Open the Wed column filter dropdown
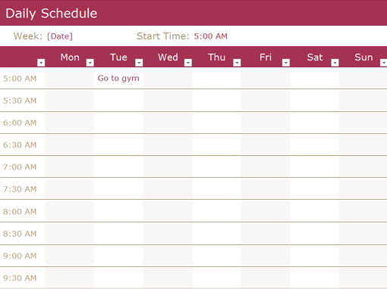This screenshot has width=387, height=289. click(x=188, y=62)
